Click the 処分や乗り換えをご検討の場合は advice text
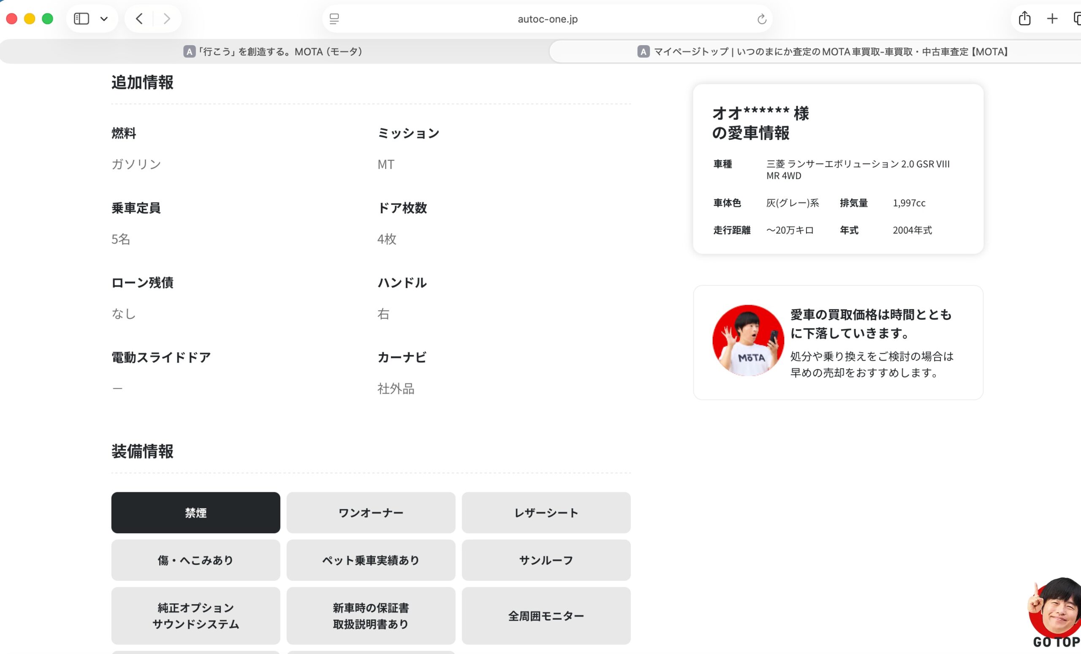1081x654 pixels. tap(872, 356)
